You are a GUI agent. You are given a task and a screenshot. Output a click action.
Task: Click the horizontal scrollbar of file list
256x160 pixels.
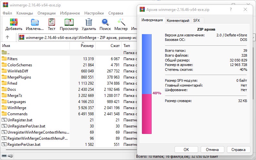[x=71, y=150]
